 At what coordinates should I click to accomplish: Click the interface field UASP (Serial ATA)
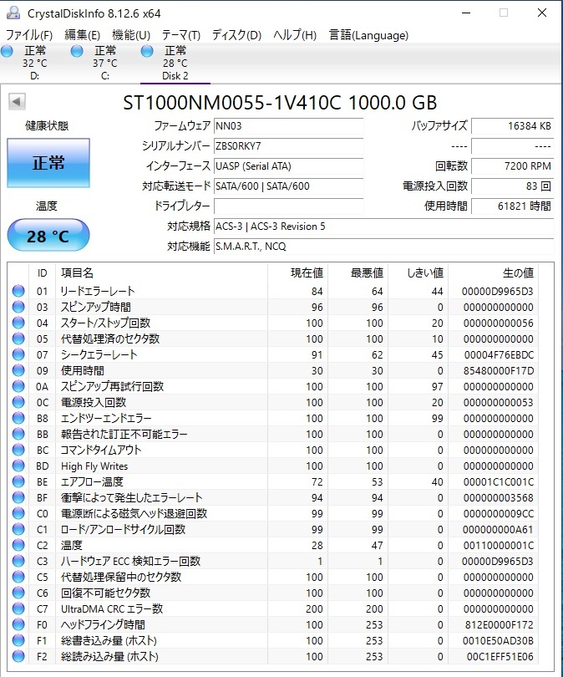[x=289, y=166]
